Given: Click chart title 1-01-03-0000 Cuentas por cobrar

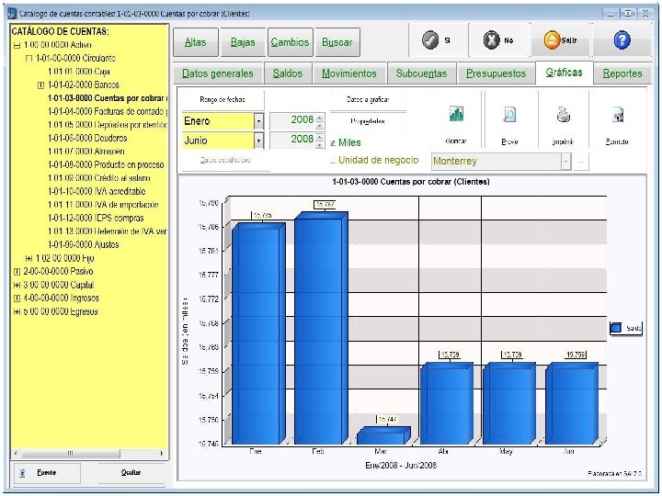Looking at the screenshot, I should (411, 182).
